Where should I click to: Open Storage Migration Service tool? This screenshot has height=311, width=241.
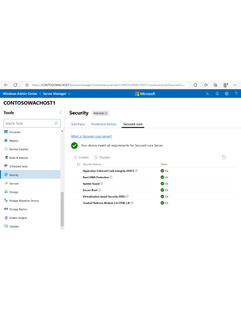(x=30, y=200)
